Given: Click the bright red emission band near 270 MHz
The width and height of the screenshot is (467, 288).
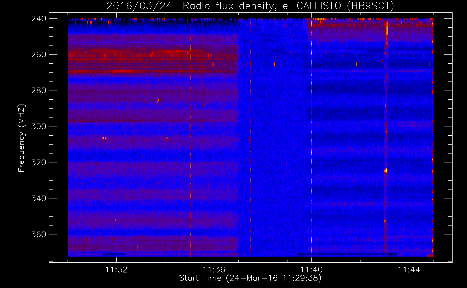Looking at the screenshot, I should [152, 71].
